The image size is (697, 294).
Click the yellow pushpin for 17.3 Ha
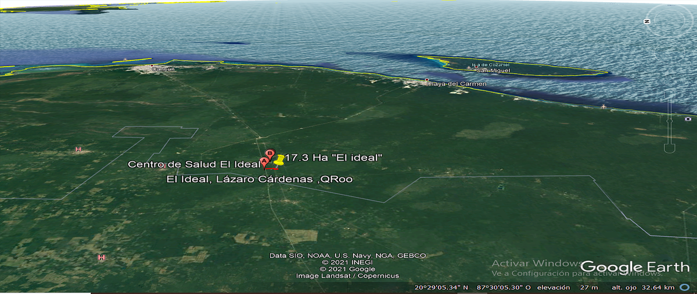tap(279, 159)
